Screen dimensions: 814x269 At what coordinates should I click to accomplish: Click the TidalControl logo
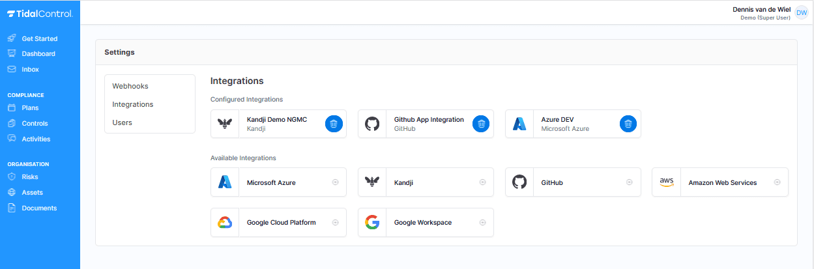[40, 14]
